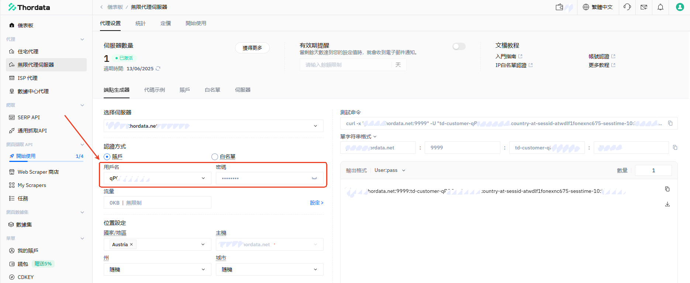Select the 白名單 authentication radio button
Screen dimensions: 690x283
(215, 157)
